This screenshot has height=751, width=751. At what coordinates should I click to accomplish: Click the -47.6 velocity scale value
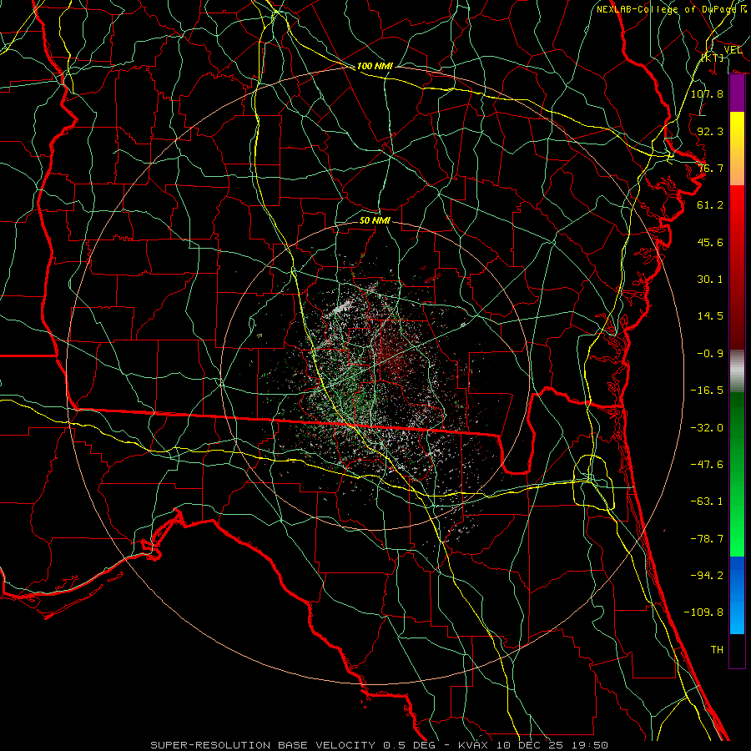click(707, 465)
